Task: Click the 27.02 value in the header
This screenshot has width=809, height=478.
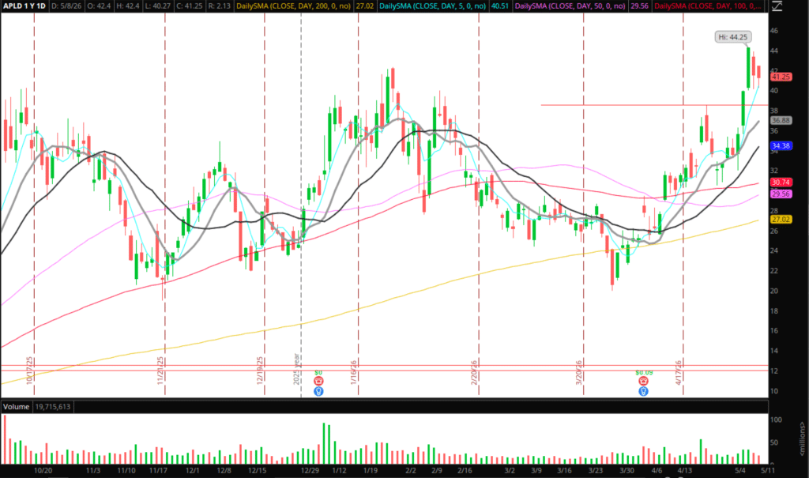Action: [365, 6]
